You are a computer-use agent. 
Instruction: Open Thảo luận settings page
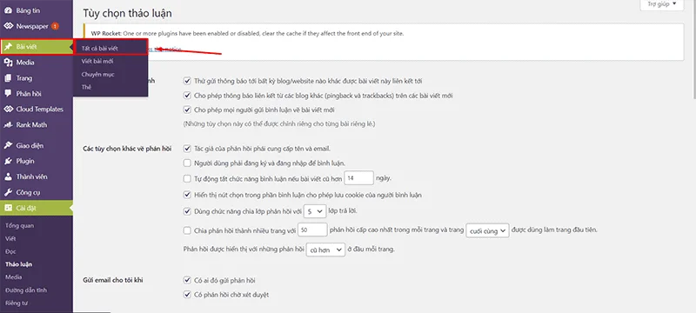(x=18, y=264)
